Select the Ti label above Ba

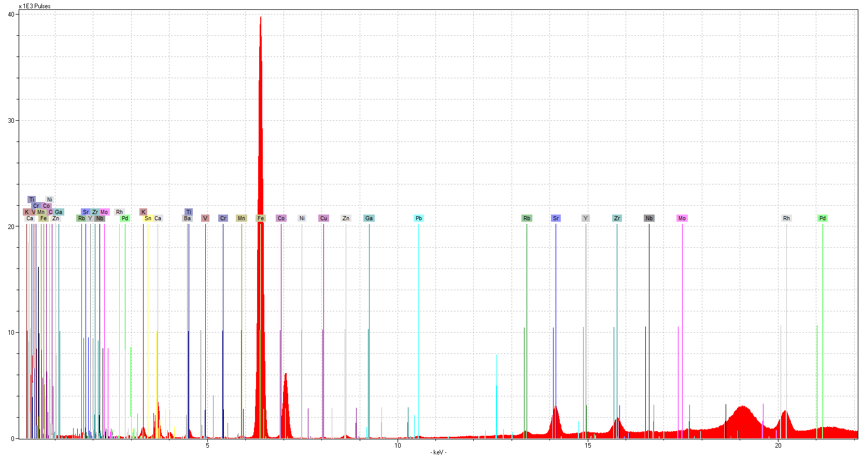coord(189,212)
